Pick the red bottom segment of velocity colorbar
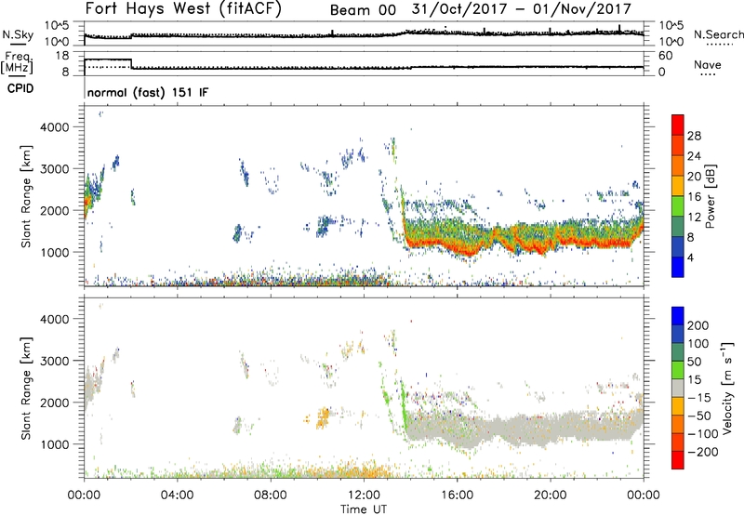Image resolution: width=744 pixels, height=515 pixels. 678,460
